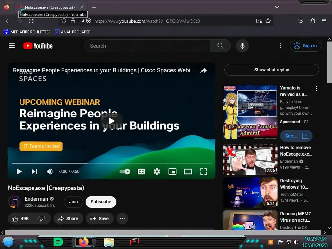The height and width of the screenshot is (249, 332).
Task: Seek along the video progress bar
Action: tap(112, 163)
